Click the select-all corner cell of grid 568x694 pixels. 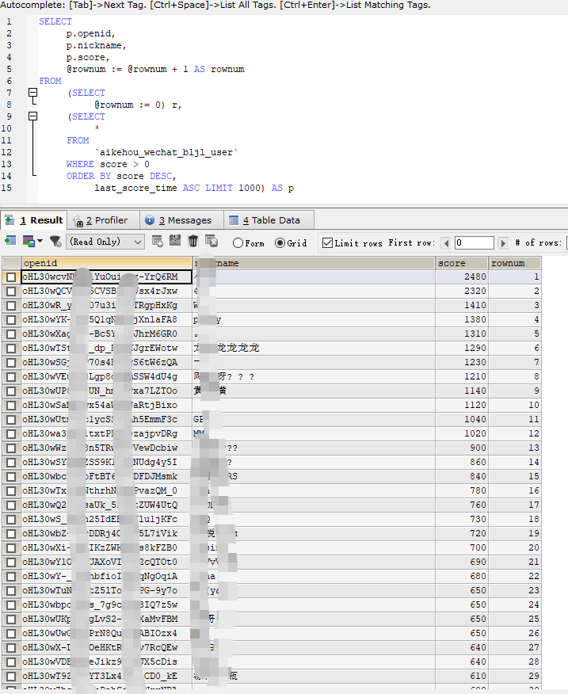pyautogui.click(x=11, y=263)
